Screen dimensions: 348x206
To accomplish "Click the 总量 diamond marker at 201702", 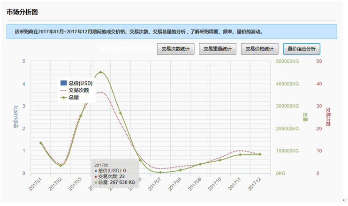I will tap(61, 165).
